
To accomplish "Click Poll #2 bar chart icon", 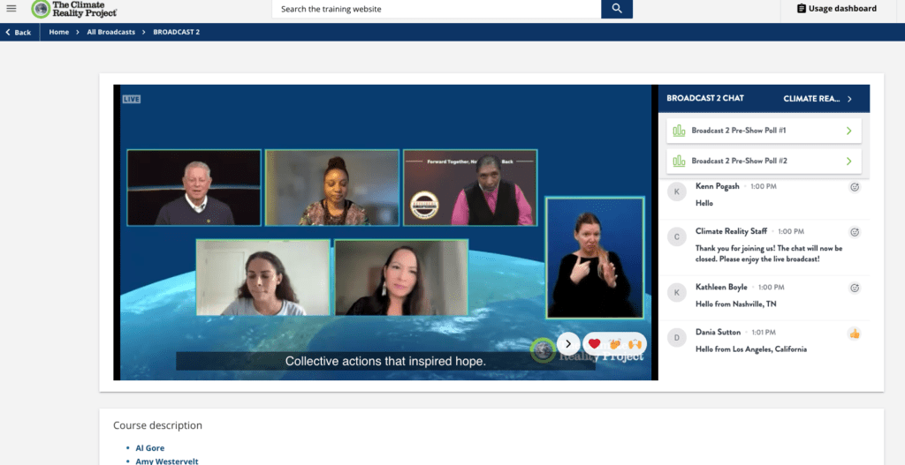I will click(x=679, y=161).
